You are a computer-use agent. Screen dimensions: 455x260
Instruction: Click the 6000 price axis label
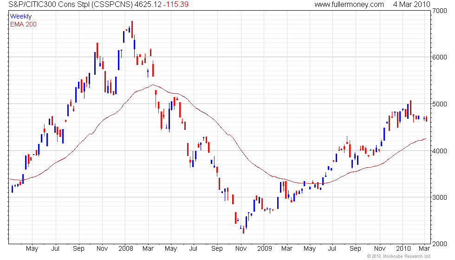point(440,57)
